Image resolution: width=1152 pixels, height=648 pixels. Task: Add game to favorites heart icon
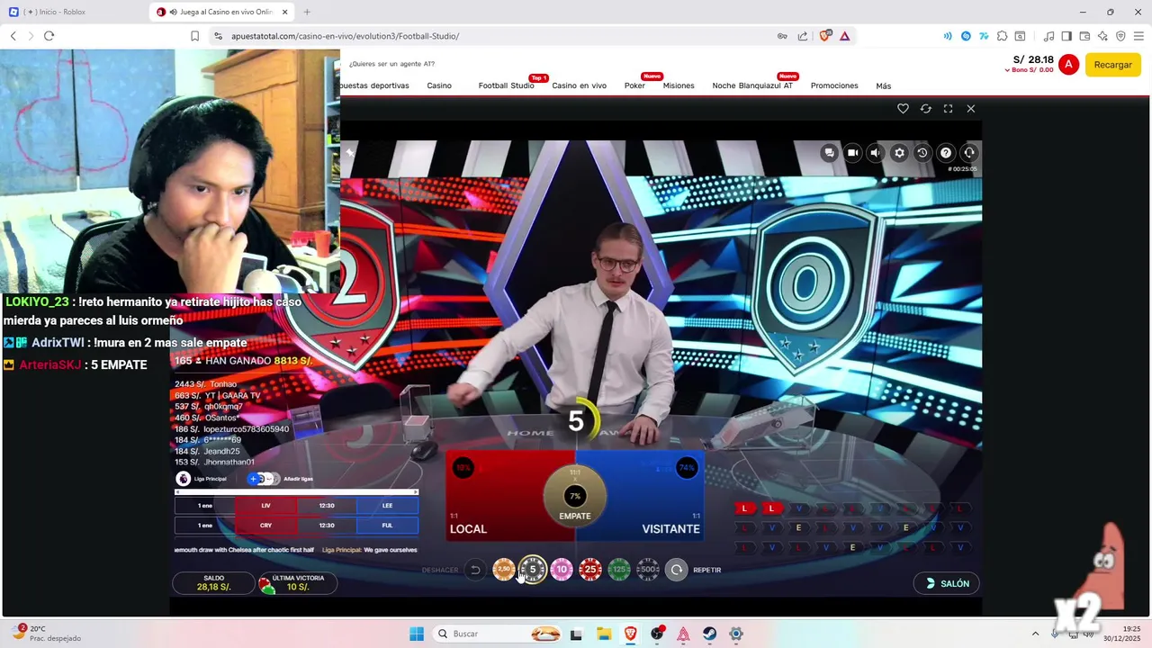pos(903,108)
